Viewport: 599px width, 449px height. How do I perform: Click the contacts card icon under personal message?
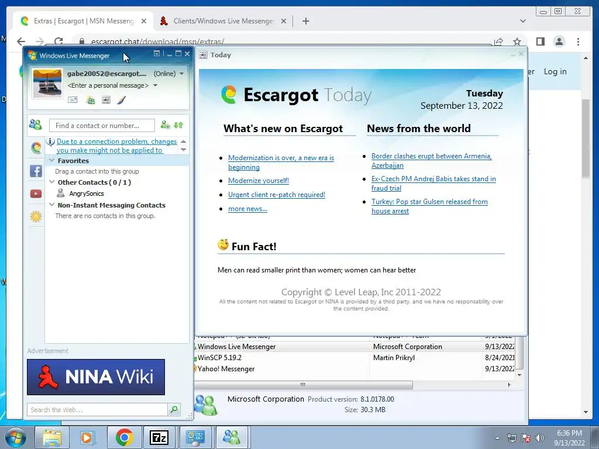coord(91,100)
